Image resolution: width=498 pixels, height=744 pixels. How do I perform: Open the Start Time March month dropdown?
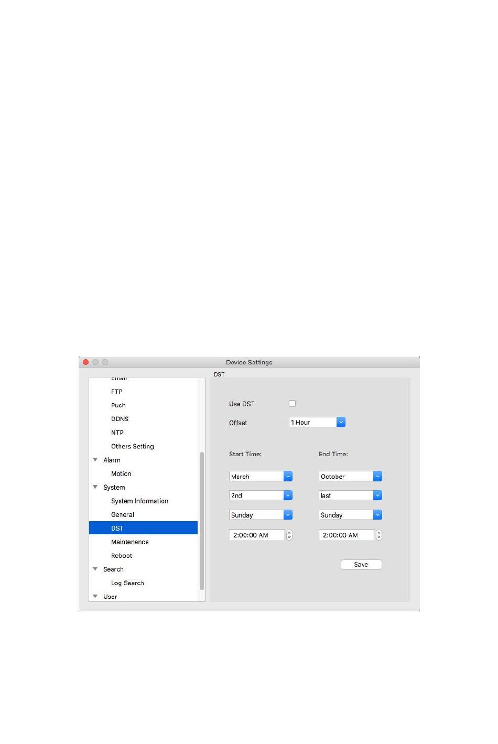click(x=261, y=476)
